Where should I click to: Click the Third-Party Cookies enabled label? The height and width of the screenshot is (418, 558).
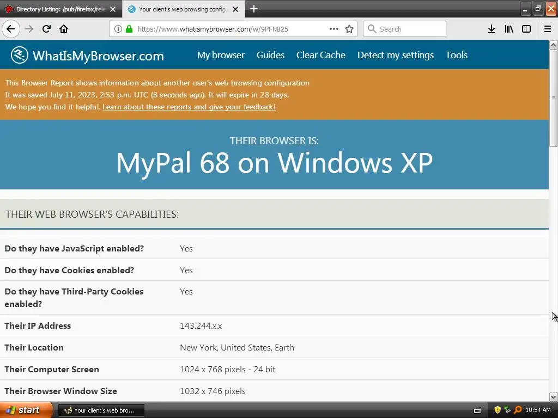(x=74, y=298)
